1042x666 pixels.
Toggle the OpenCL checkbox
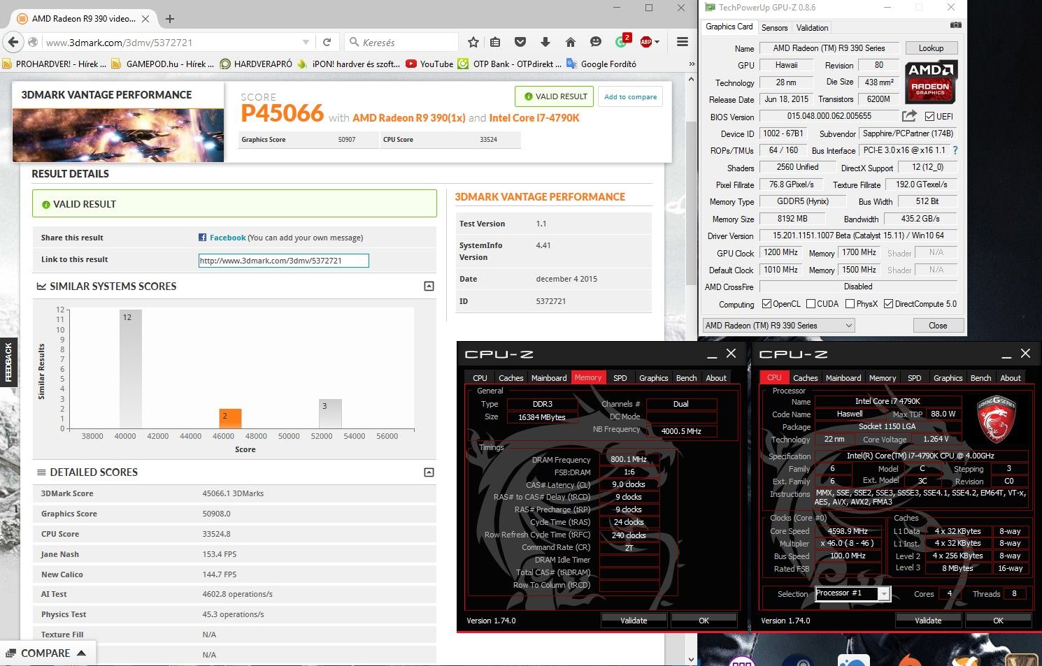766,304
